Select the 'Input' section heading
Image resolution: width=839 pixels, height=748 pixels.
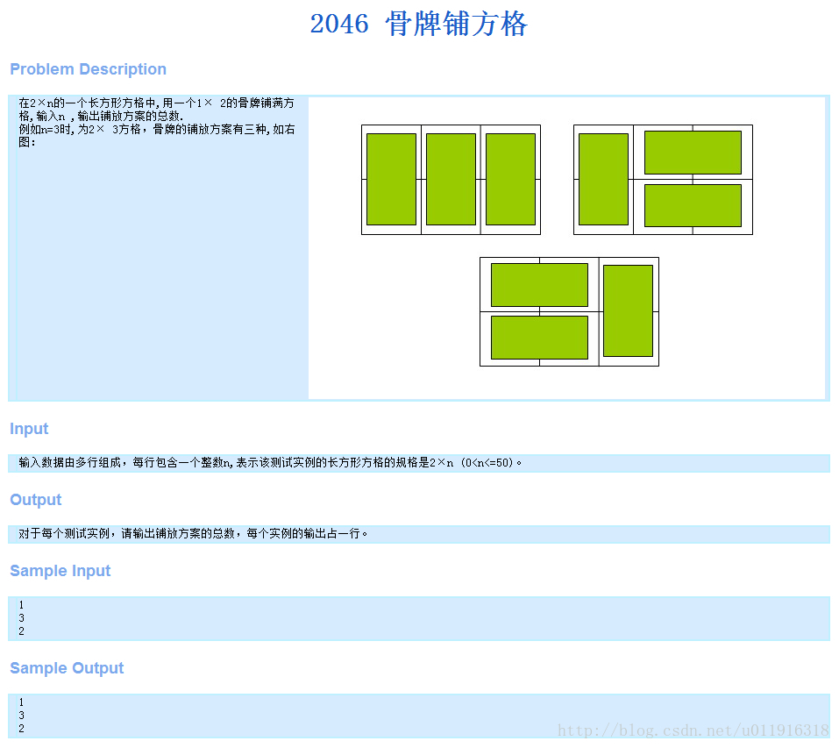point(29,429)
